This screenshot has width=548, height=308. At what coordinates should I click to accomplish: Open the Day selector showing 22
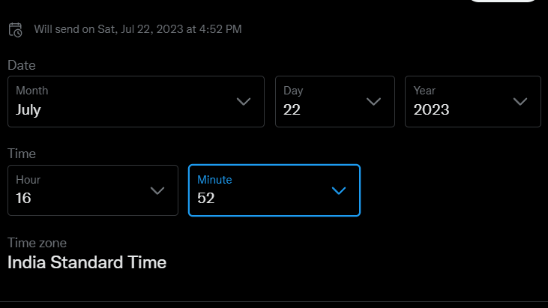tap(335, 102)
